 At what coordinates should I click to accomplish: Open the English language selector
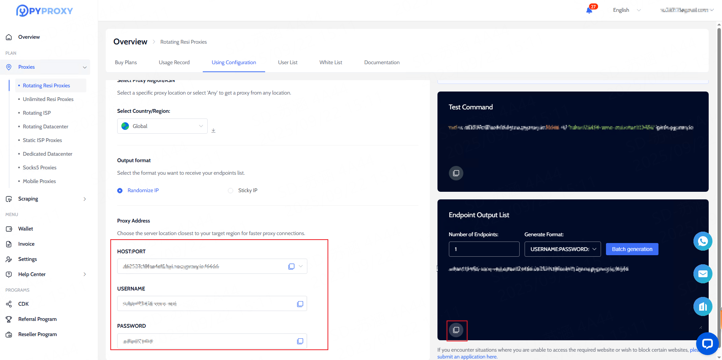pyautogui.click(x=626, y=10)
